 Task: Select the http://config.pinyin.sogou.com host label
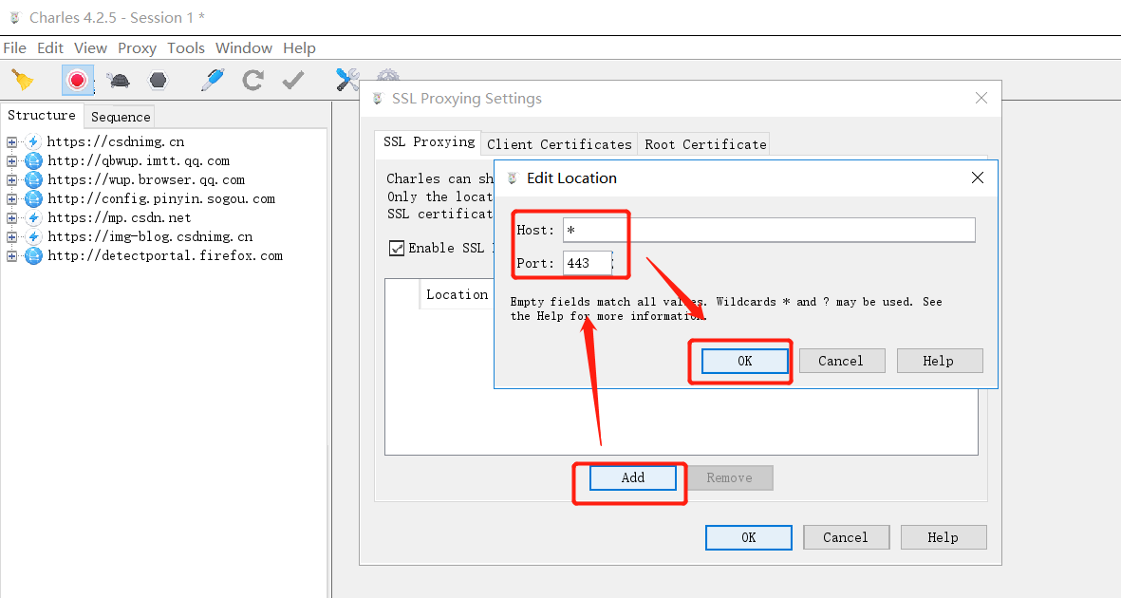(161, 198)
